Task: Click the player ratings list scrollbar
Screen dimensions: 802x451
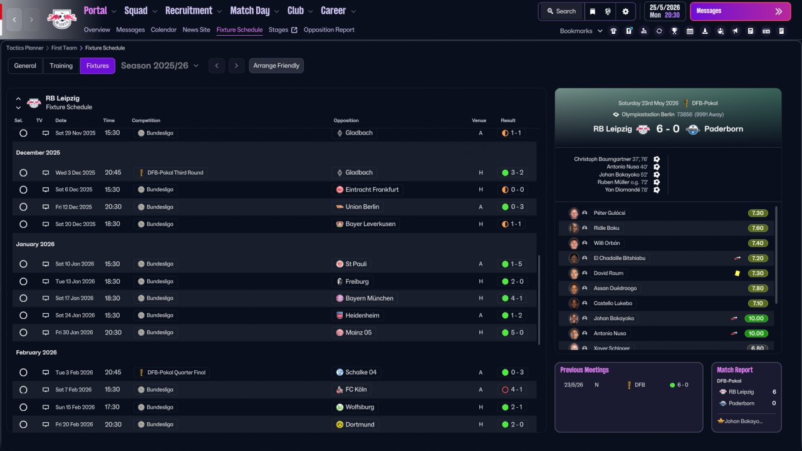Action: click(776, 256)
